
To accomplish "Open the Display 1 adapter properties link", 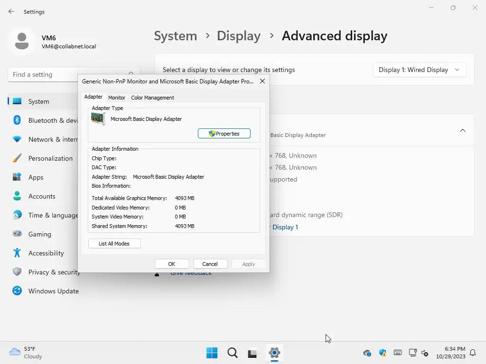I will [x=283, y=227].
